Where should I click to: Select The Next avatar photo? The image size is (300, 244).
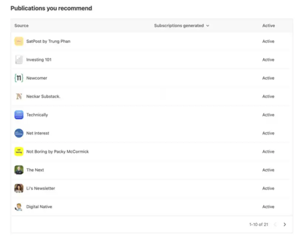pos(19,170)
